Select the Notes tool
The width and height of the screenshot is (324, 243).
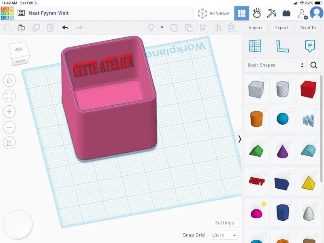click(310, 46)
